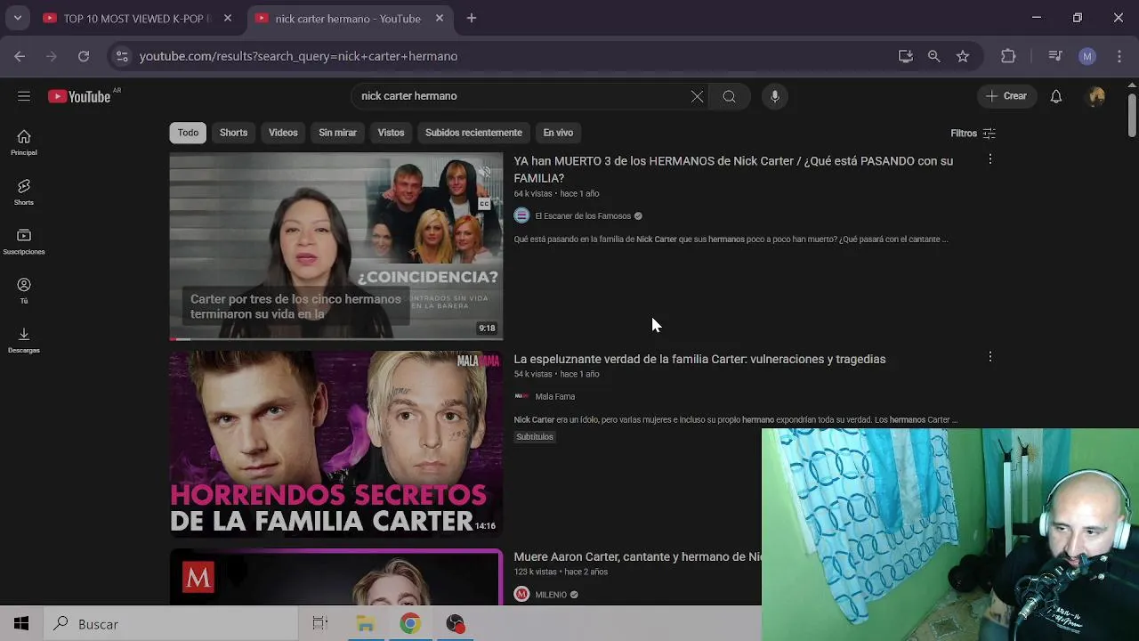Reload the page in Chrome

[84, 56]
